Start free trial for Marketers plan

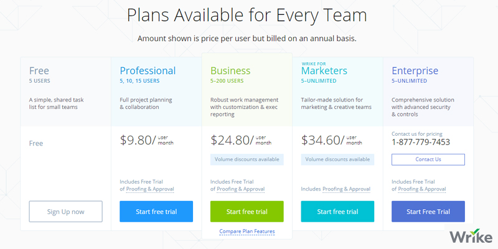(338, 212)
